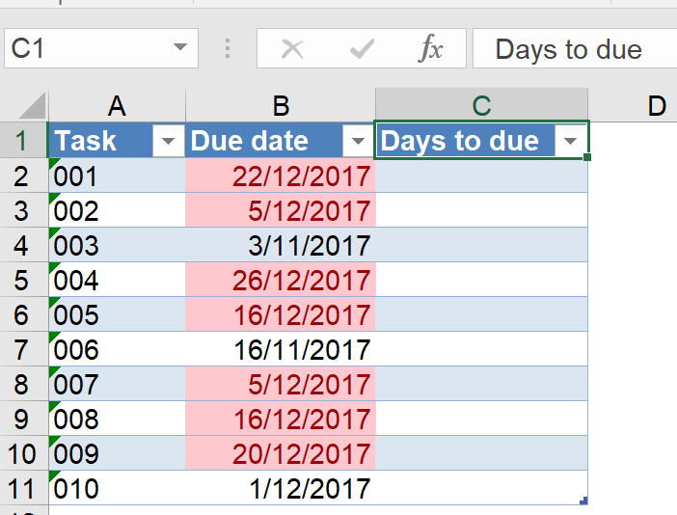Select column A header
677x515 pixels.
click(117, 106)
